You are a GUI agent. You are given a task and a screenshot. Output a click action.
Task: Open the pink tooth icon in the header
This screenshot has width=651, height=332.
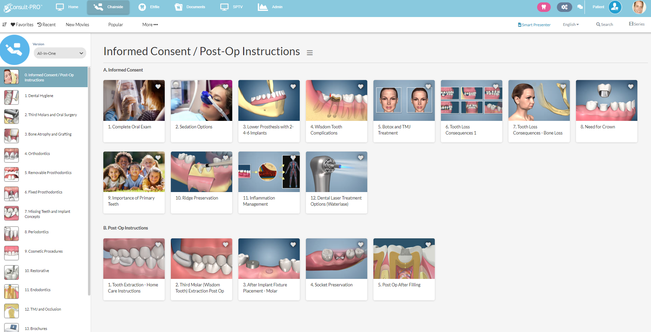click(x=544, y=7)
